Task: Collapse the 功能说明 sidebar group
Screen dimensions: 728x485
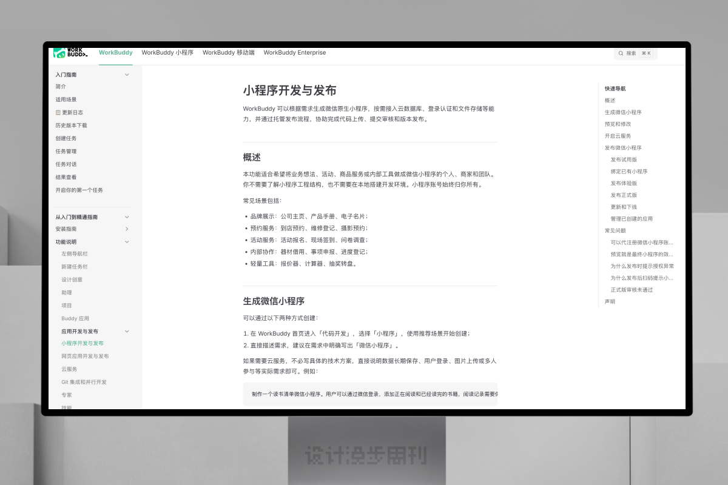Action: [x=127, y=242]
